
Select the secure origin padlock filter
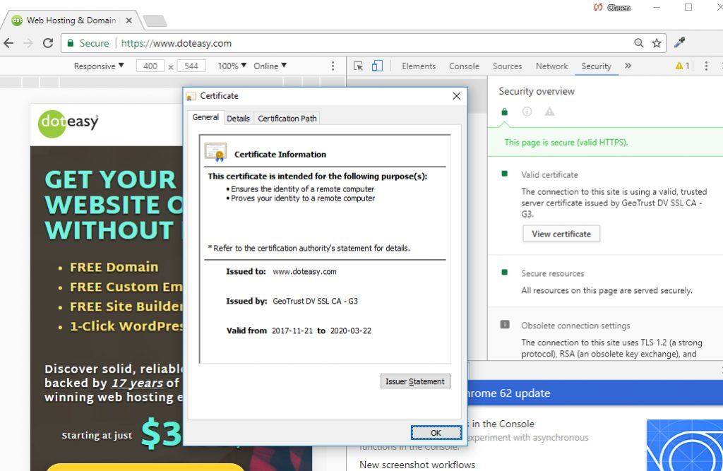504,112
